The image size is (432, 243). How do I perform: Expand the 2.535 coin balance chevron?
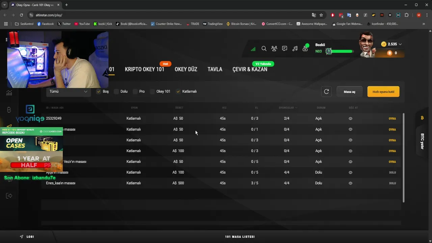pos(400,44)
